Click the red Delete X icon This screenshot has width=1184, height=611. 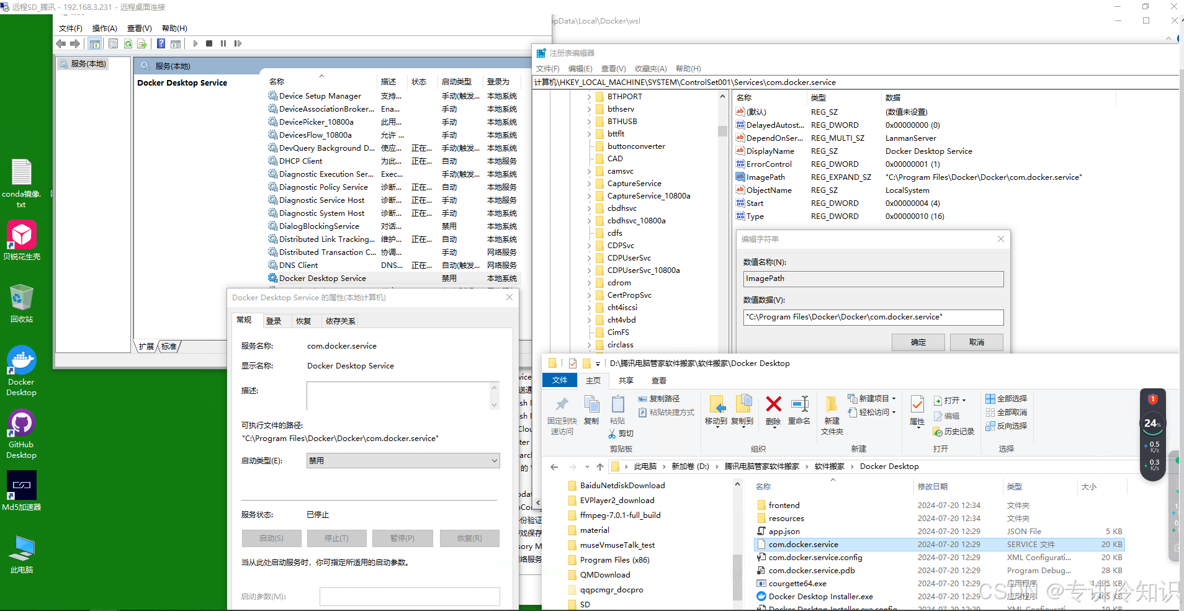[x=773, y=404]
